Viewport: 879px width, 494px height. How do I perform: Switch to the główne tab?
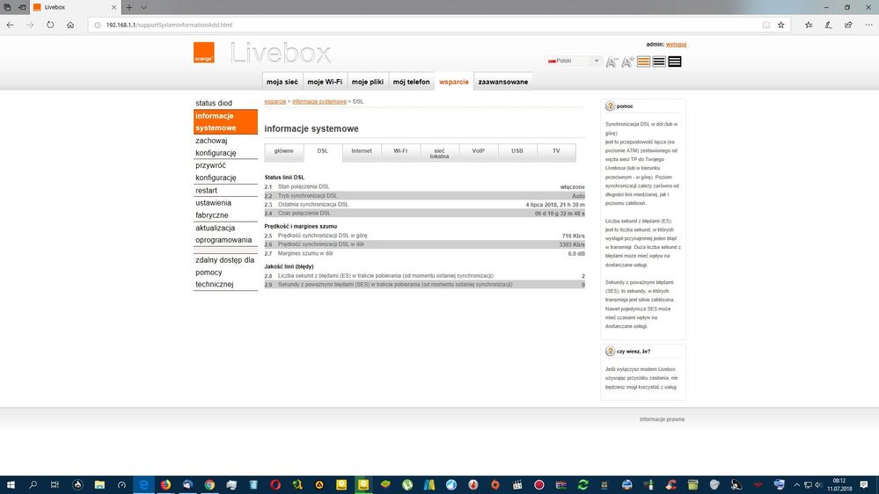(283, 152)
